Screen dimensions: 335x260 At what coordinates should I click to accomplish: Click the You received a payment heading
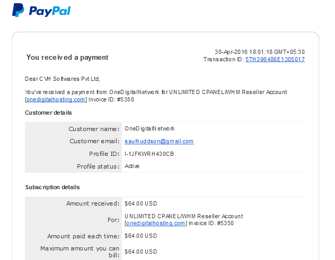click(67, 58)
